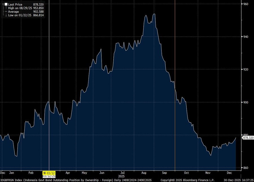254x182 pixels.
Task: Click the 03/12/25 date label below axis
Action: tap(49, 176)
